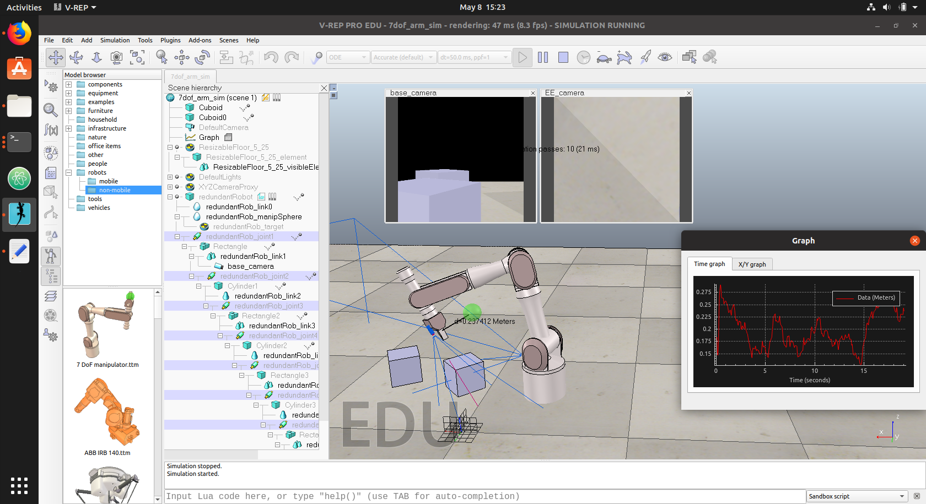Collapse redundantRobot tree node

[170, 197]
